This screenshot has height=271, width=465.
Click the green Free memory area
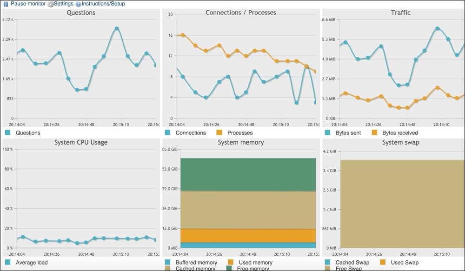coord(248,174)
